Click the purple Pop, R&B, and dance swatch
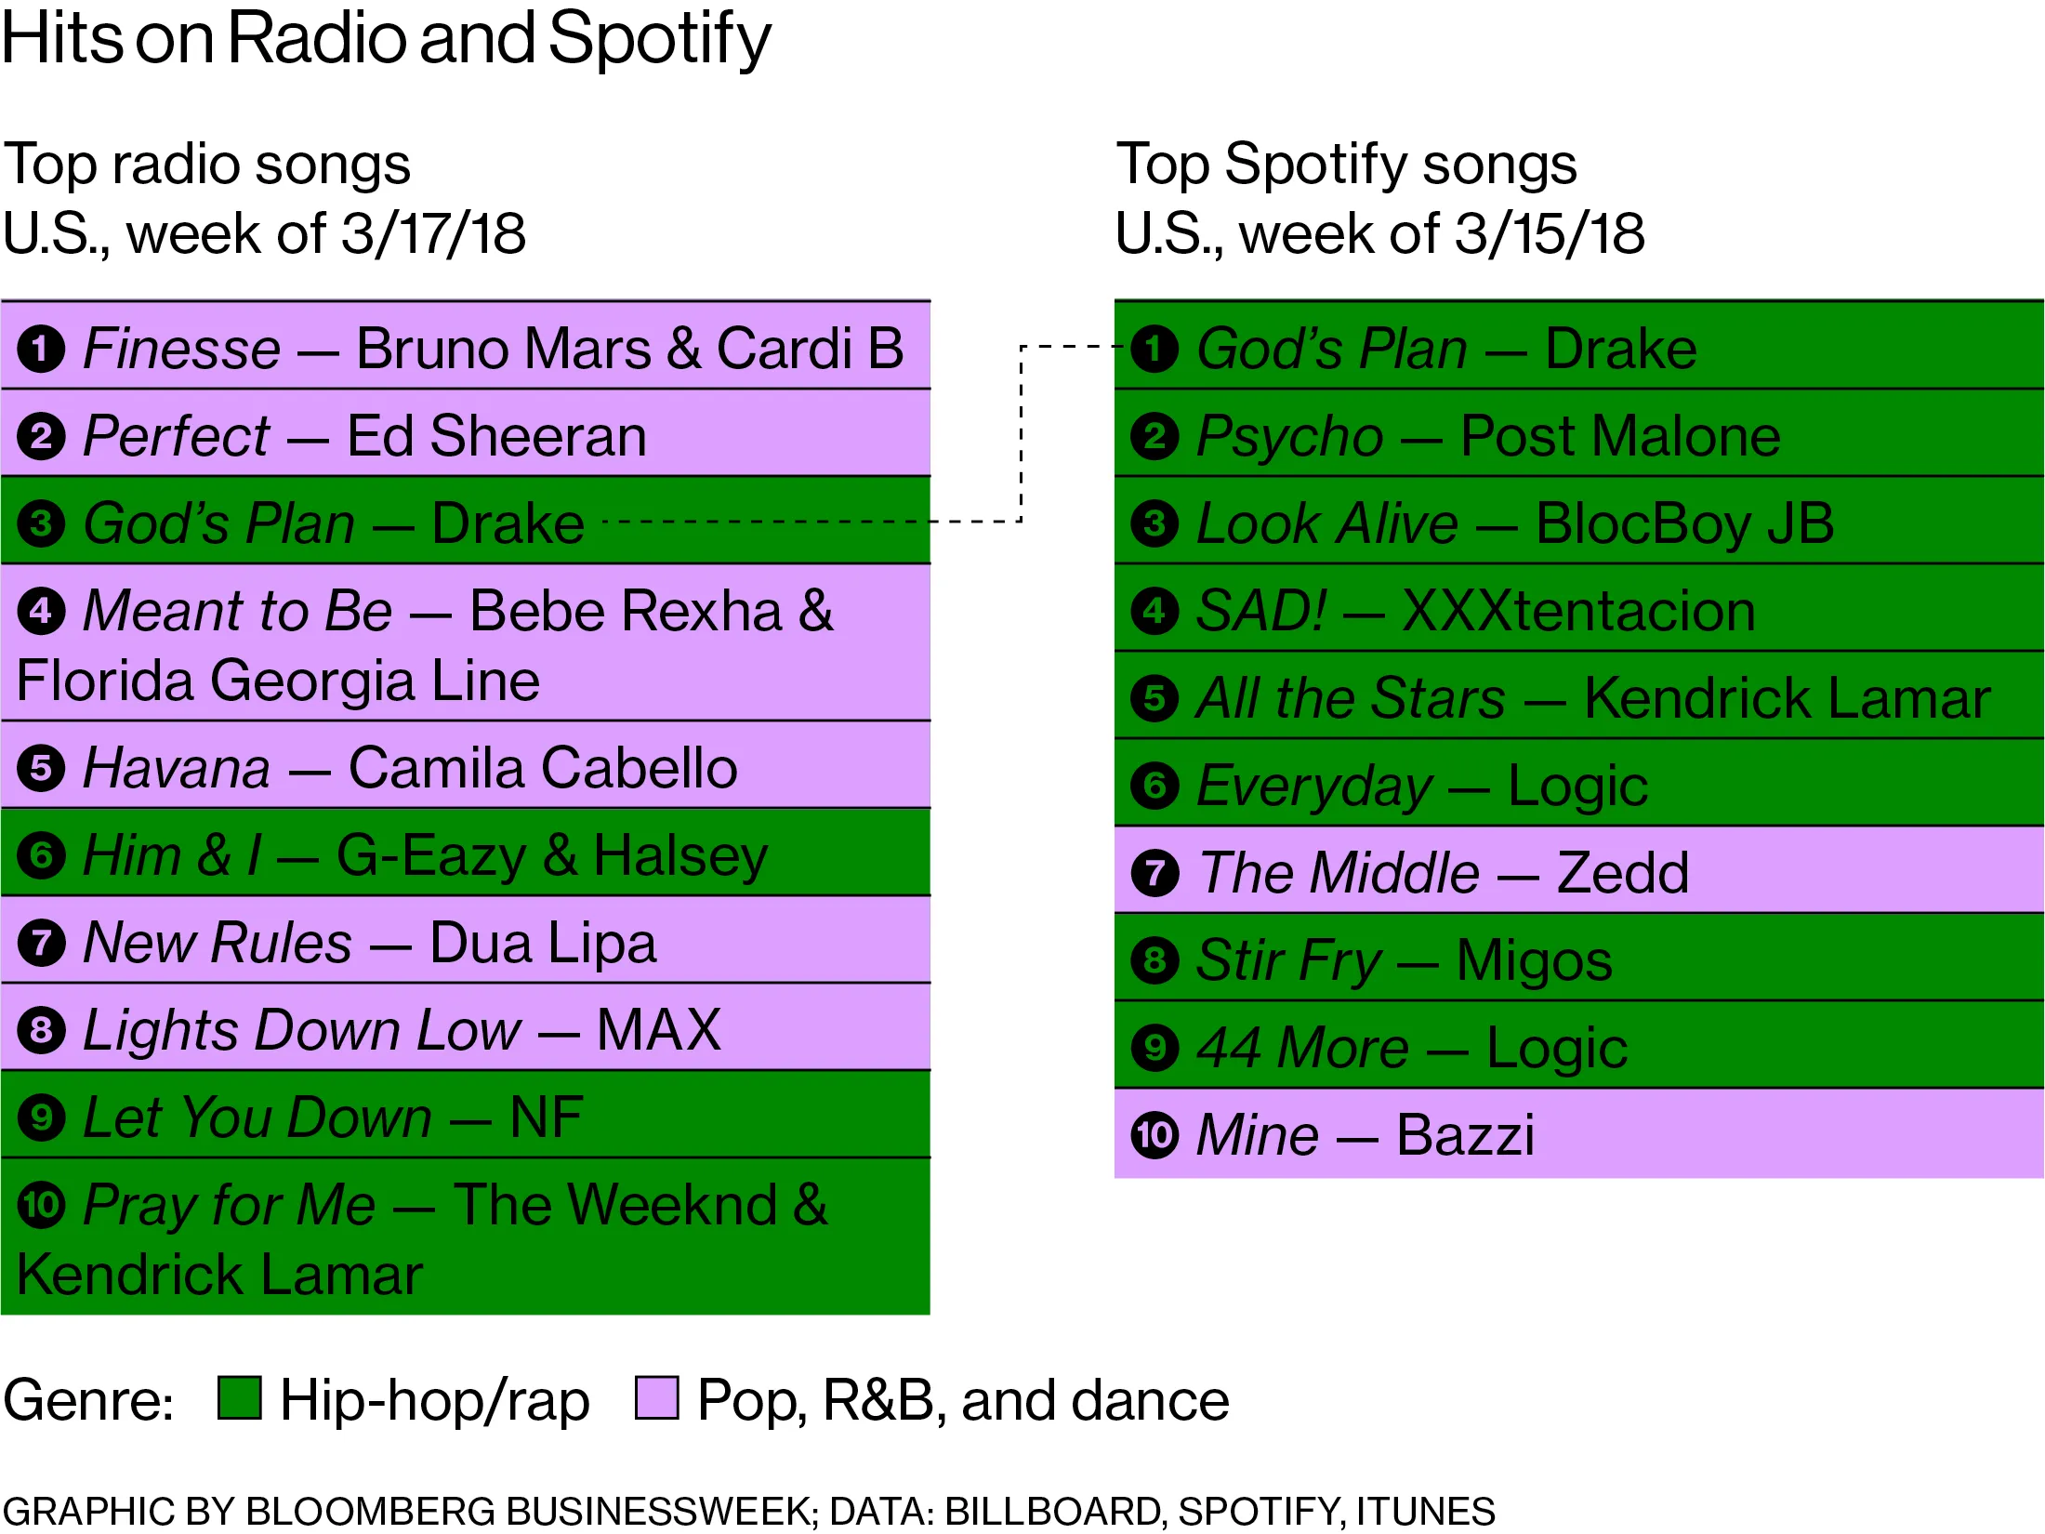This screenshot has height=1534, width=2045. tap(656, 1398)
